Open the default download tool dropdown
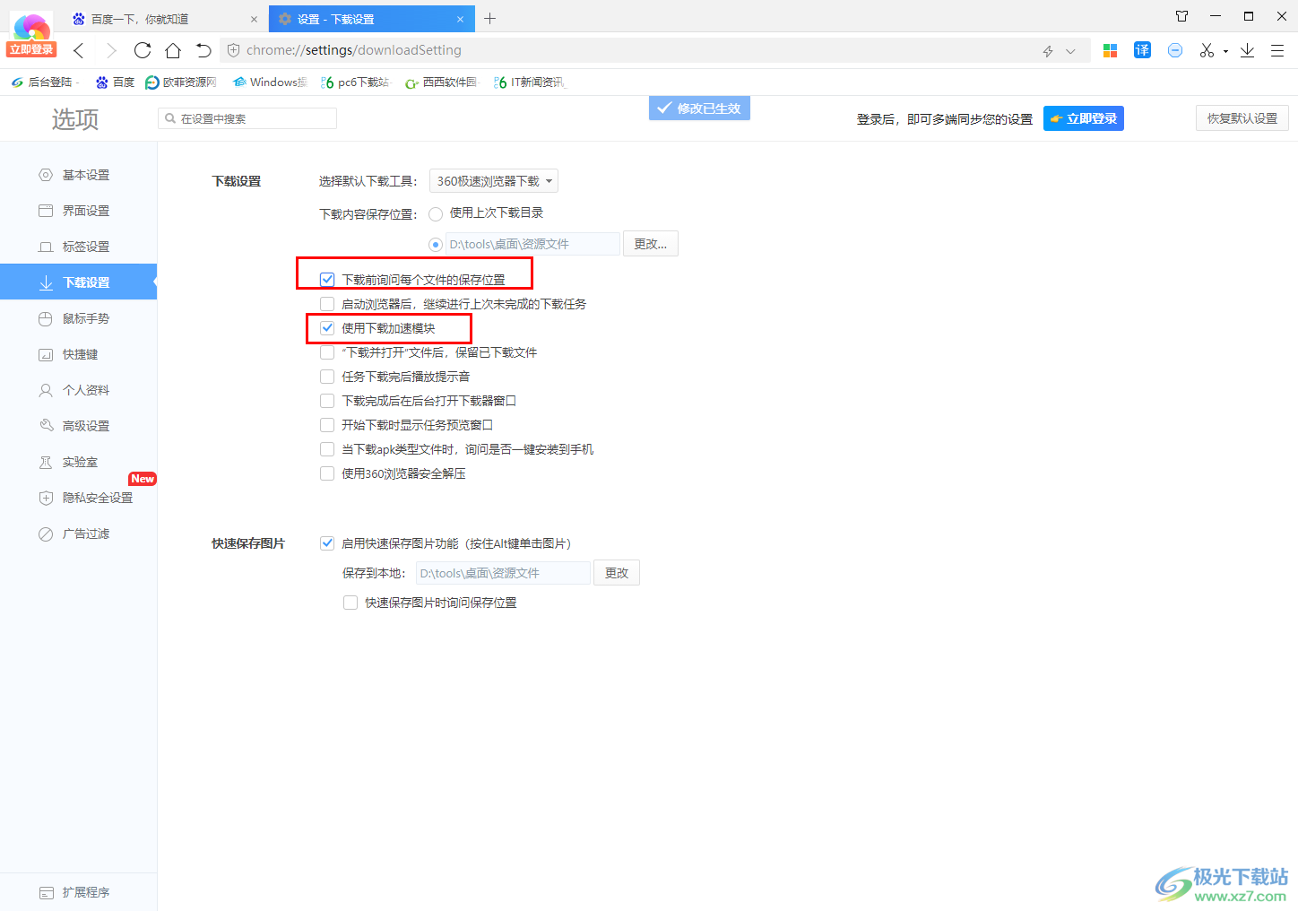Viewport: 1298px width, 911px height. (494, 181)
